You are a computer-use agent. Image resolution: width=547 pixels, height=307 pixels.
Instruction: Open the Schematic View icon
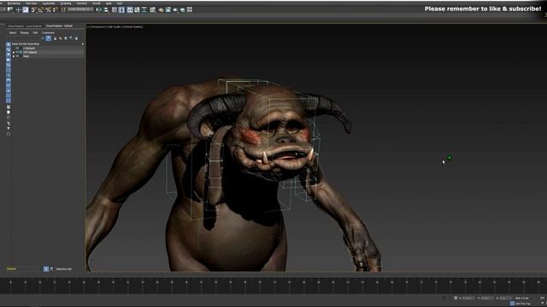pyautogui.click(x=144, y=9)
